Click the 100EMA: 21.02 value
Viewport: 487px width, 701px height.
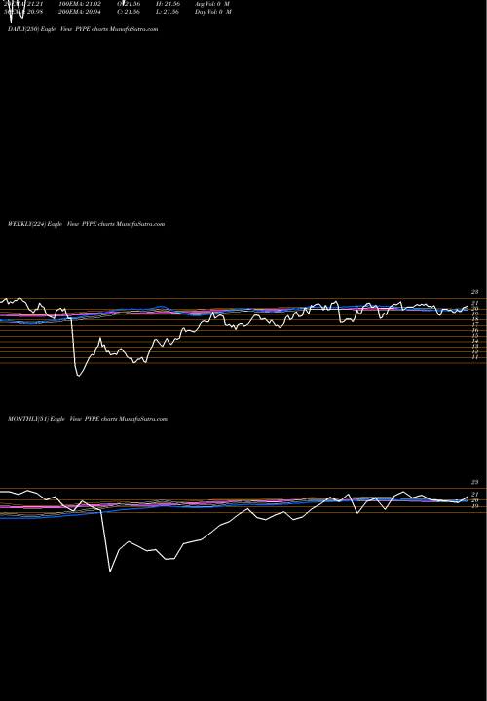click(x=80, y=4)
